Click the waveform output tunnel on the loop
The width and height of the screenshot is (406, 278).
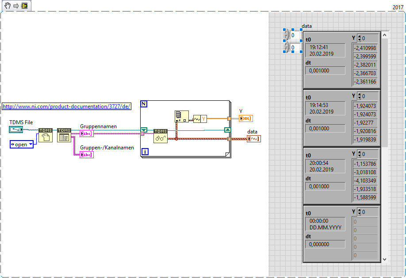[x=229, y=139]
